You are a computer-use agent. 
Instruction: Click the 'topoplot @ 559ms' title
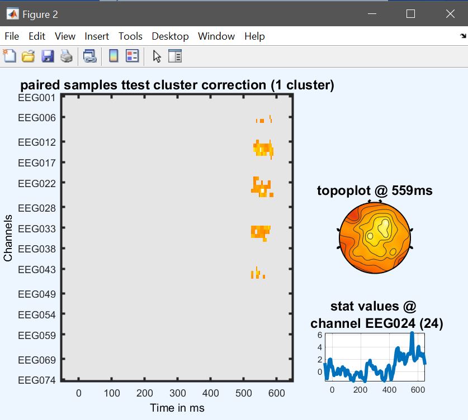375,190
